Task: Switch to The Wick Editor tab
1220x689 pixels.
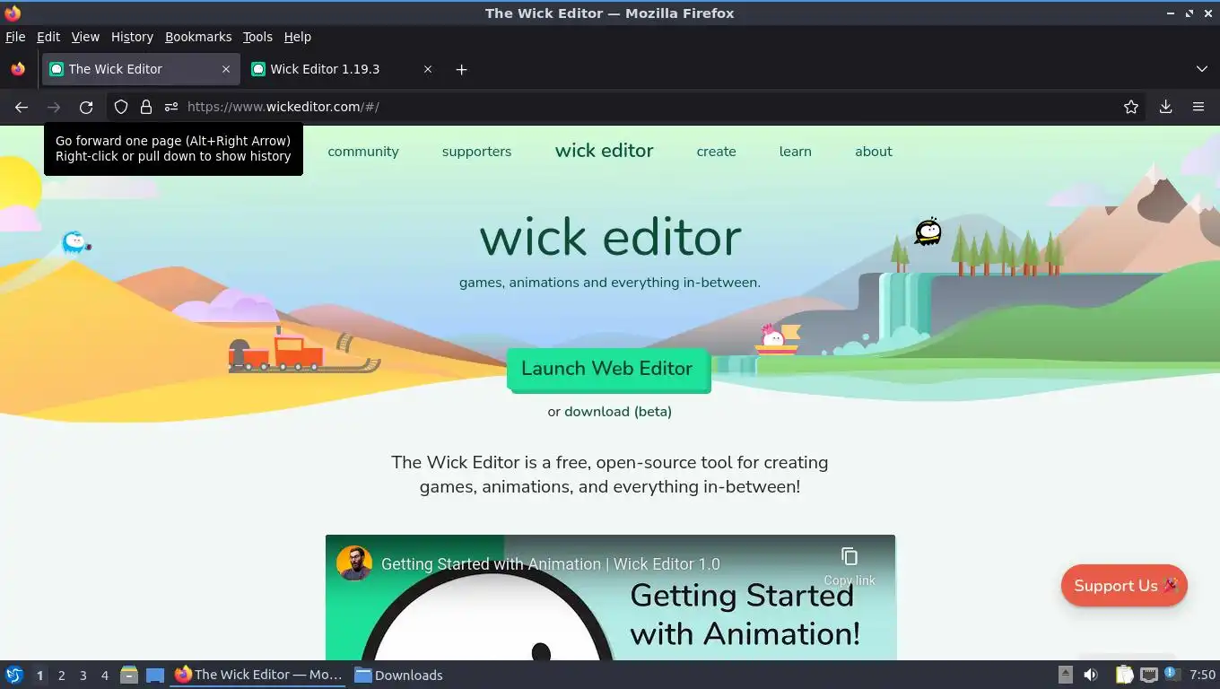Action: click(x=141, y=69)
